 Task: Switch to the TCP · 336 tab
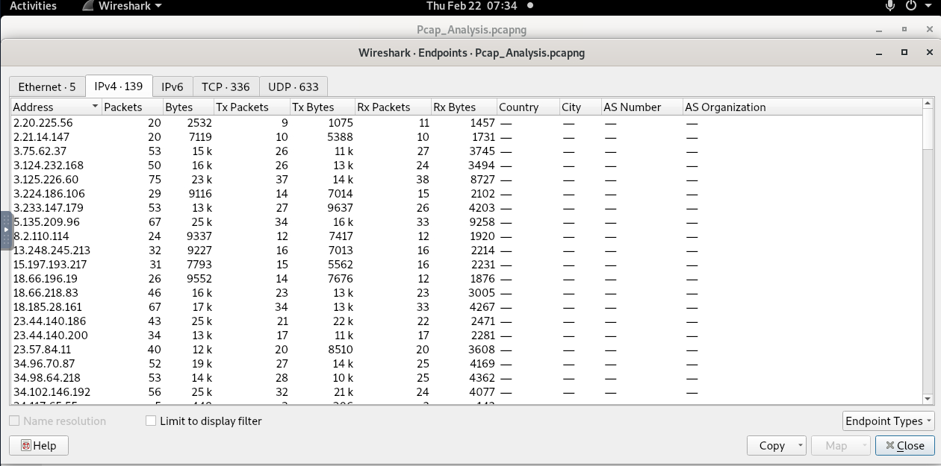226,86
